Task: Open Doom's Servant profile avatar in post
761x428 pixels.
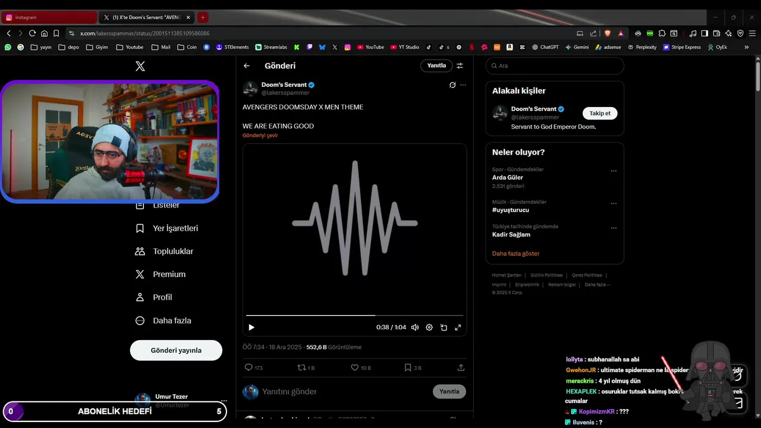Action: (x=250, y=89)
